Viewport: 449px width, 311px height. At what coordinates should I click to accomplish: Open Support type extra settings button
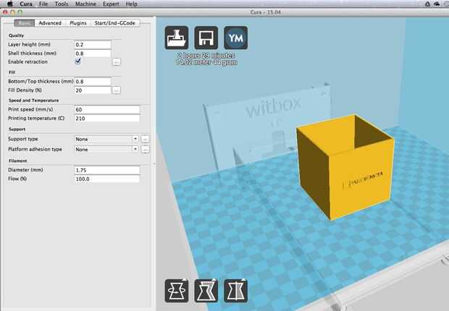[x=145, y=139]
